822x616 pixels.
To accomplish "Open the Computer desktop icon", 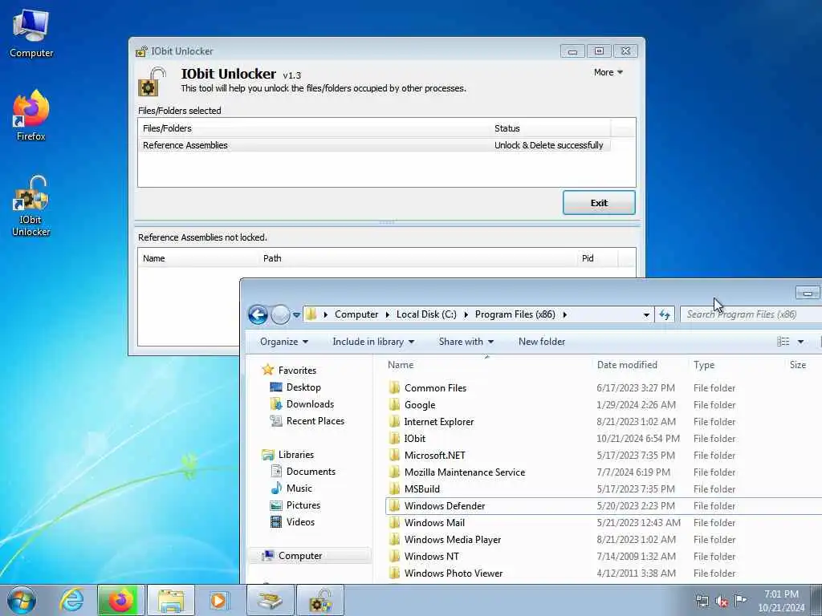I will point(31,34).
